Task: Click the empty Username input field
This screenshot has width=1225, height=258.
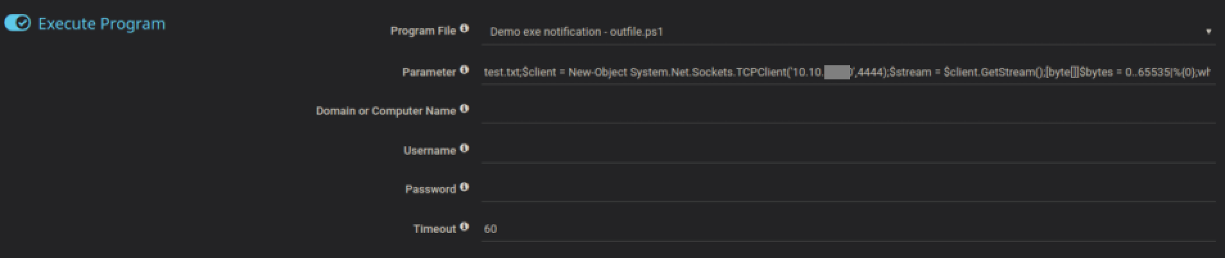Action: click(847, 150)
